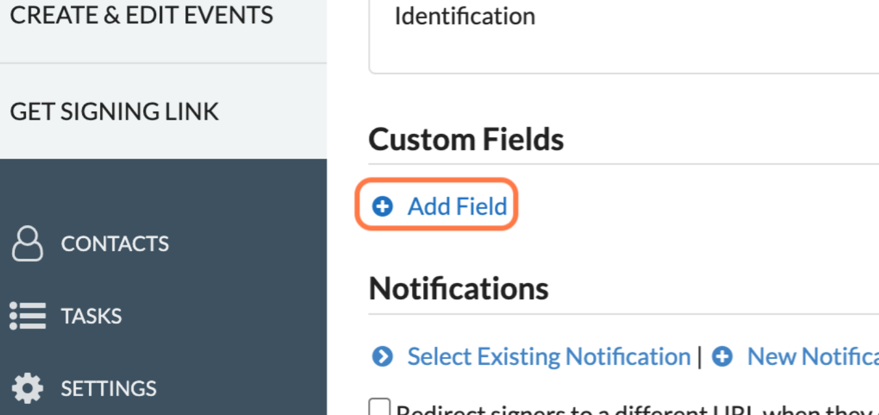Image resolution: width=879 pixels, height=415 pixels.
Task: Click the Notifications section heading
Action: pos(458,288)
